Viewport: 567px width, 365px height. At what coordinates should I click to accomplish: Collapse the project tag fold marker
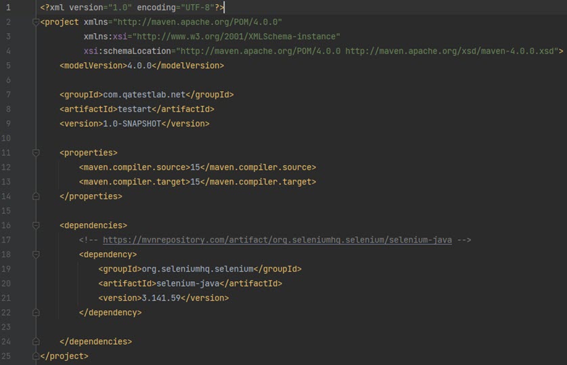[x=36, y=22]
